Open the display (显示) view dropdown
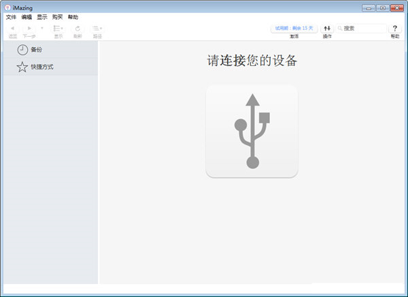The height and width of the screenshot is (297, 408). [58, 29]
